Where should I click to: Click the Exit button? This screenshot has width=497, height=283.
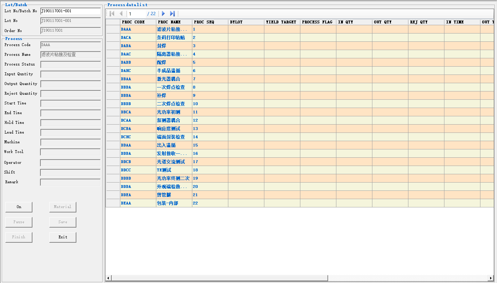pos(63,237)
